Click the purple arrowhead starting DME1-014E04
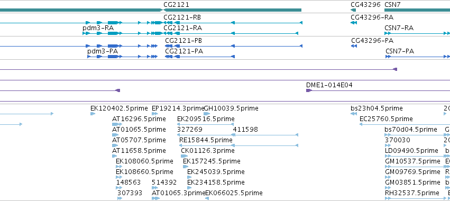450x201 pixels. pyautogui.click(x=309, y=90)
